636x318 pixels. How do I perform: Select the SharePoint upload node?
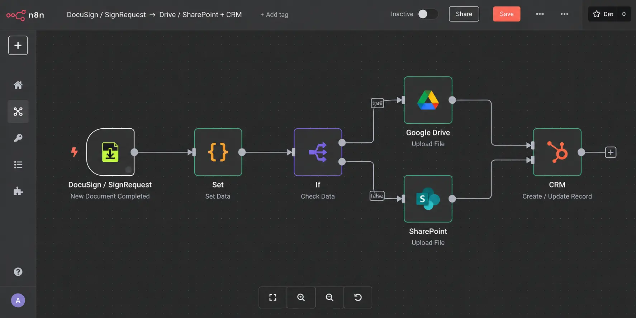[x=428, y=199]
